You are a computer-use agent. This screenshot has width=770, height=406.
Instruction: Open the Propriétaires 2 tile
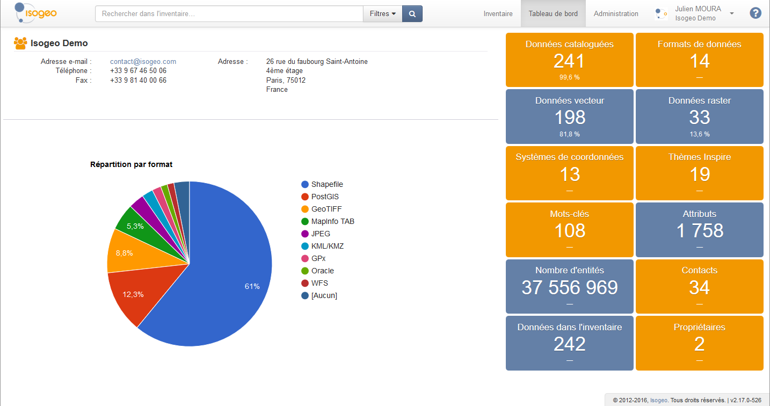[700, 343]
